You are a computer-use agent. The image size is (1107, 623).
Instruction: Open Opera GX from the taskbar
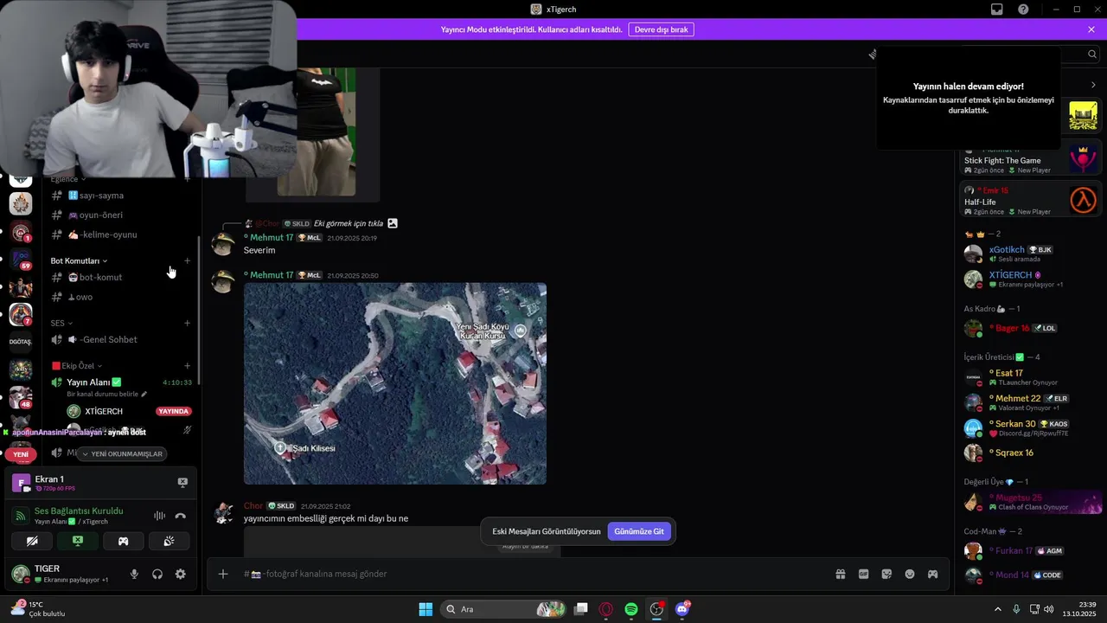(x=606, y=609)
